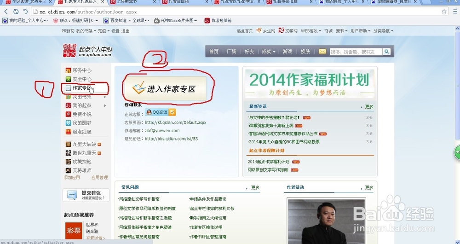Open 我的经验_个人中心 bookmark
The width and height of the screenshot is (460, 244).
(25, 21)
